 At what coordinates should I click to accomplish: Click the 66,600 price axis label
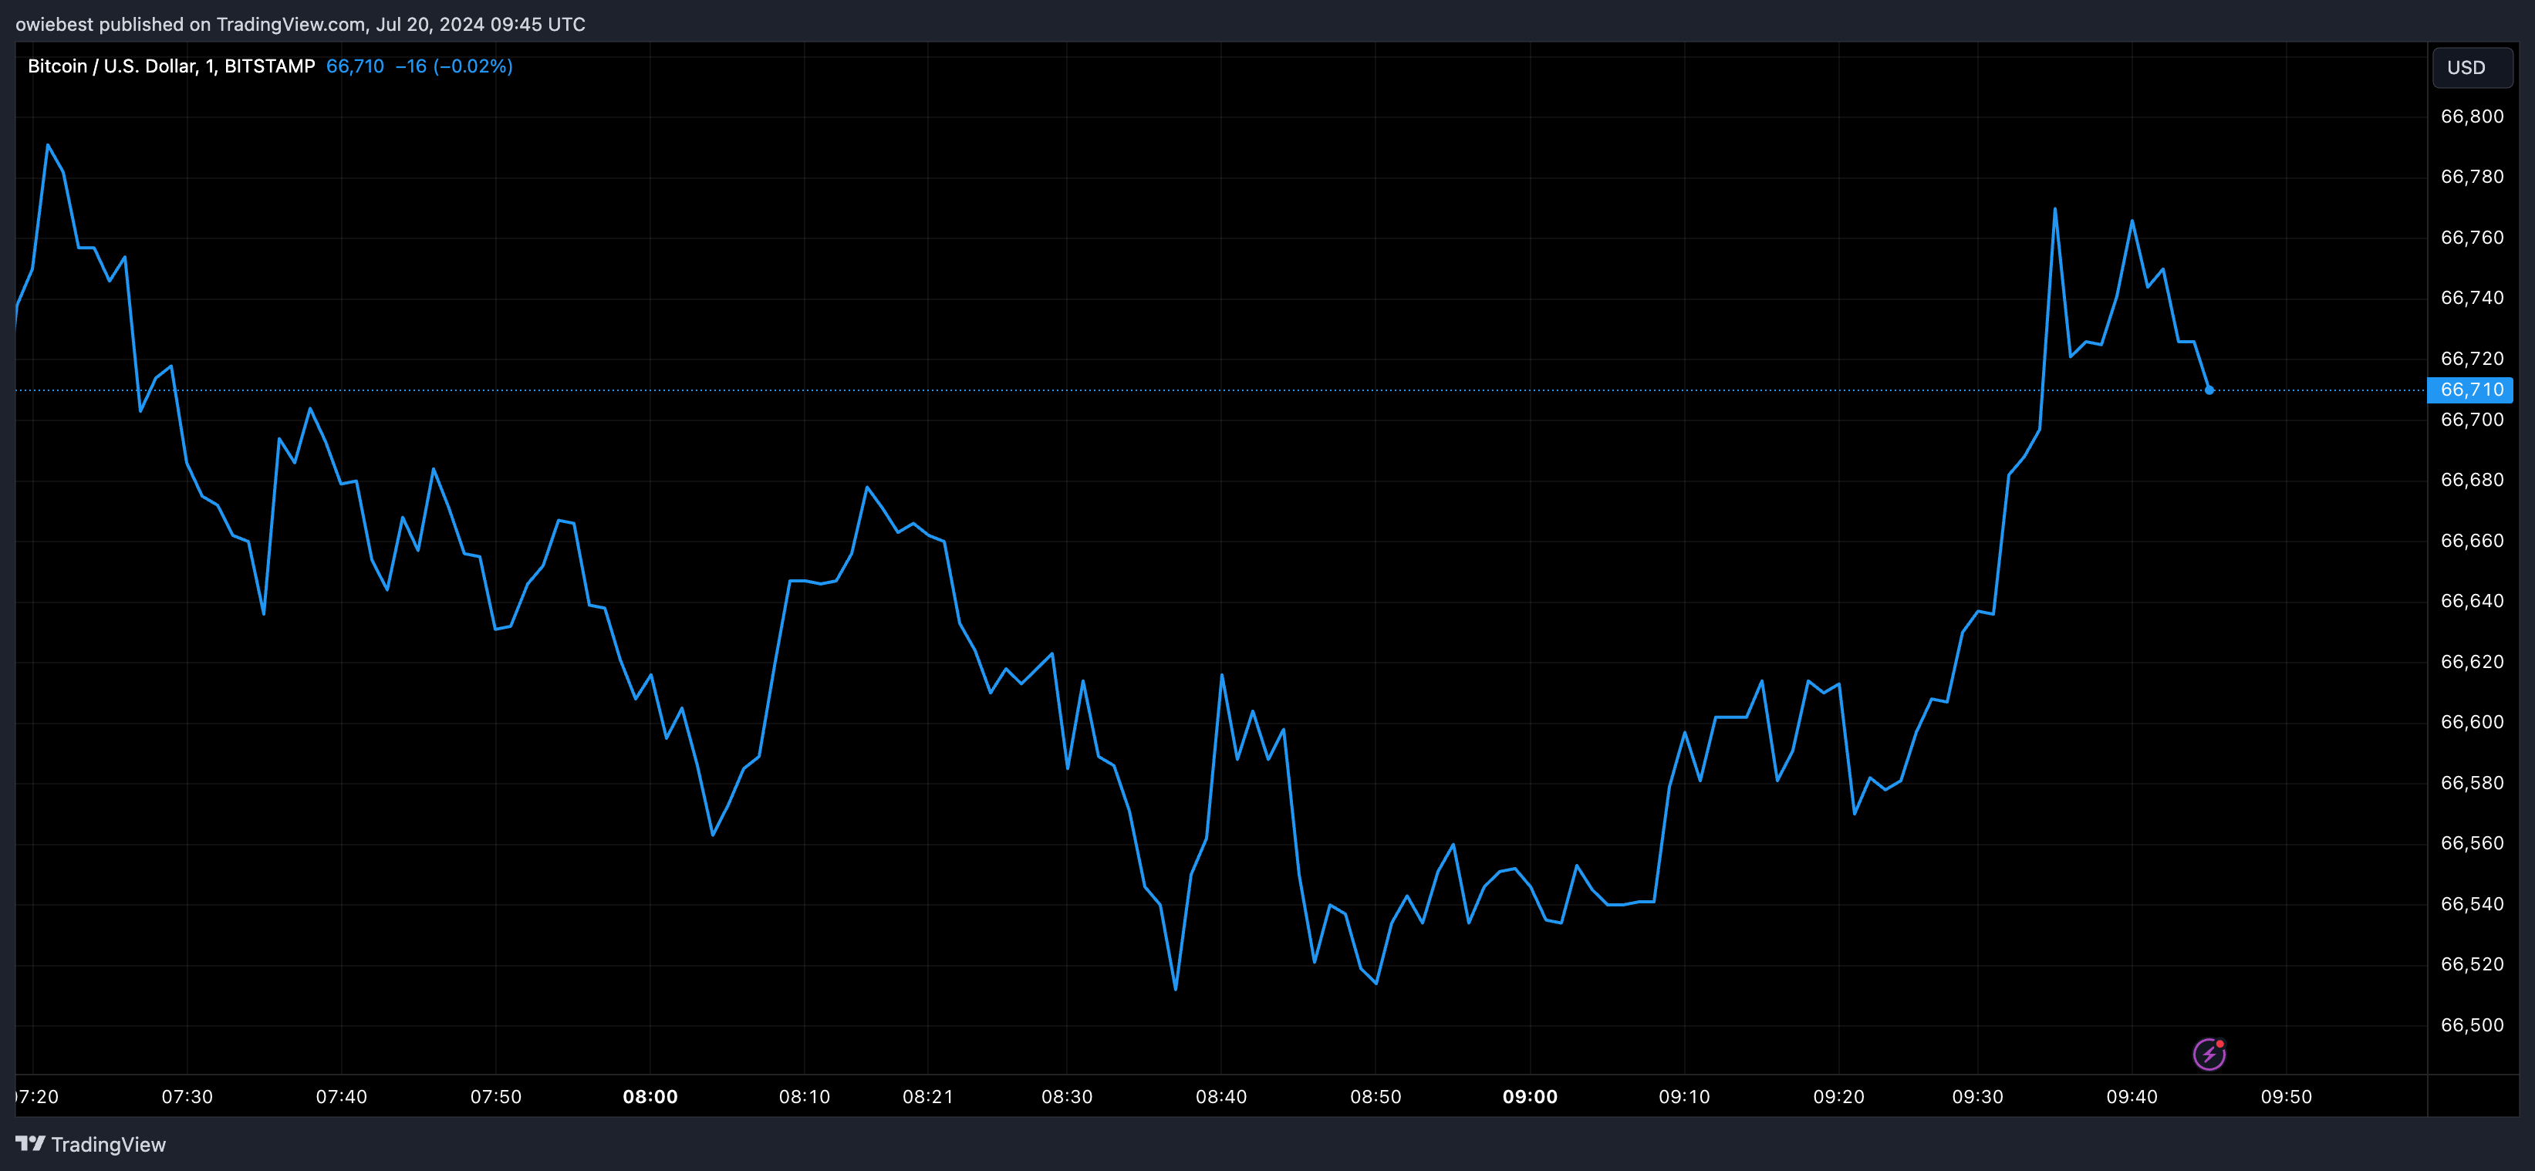click(2472, 721)
